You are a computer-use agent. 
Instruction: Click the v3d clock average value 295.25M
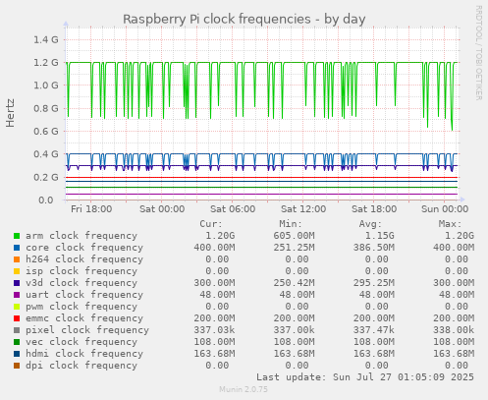374,283
